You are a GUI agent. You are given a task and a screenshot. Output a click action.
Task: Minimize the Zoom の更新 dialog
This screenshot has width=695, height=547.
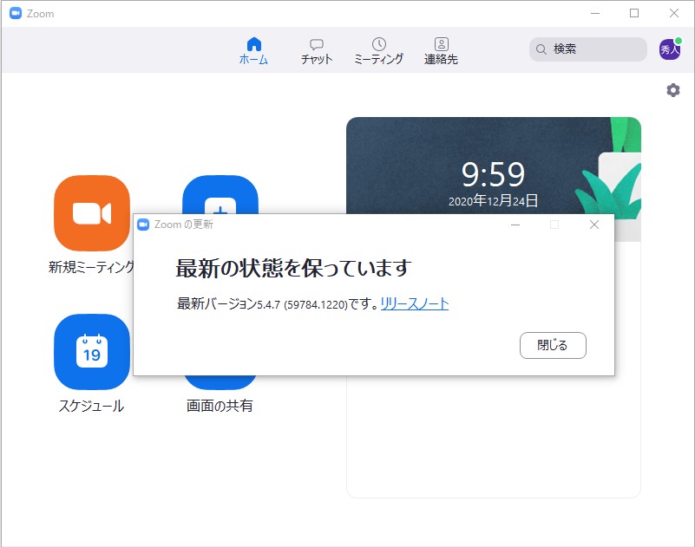pyautogui.click(x=515, y=224)
